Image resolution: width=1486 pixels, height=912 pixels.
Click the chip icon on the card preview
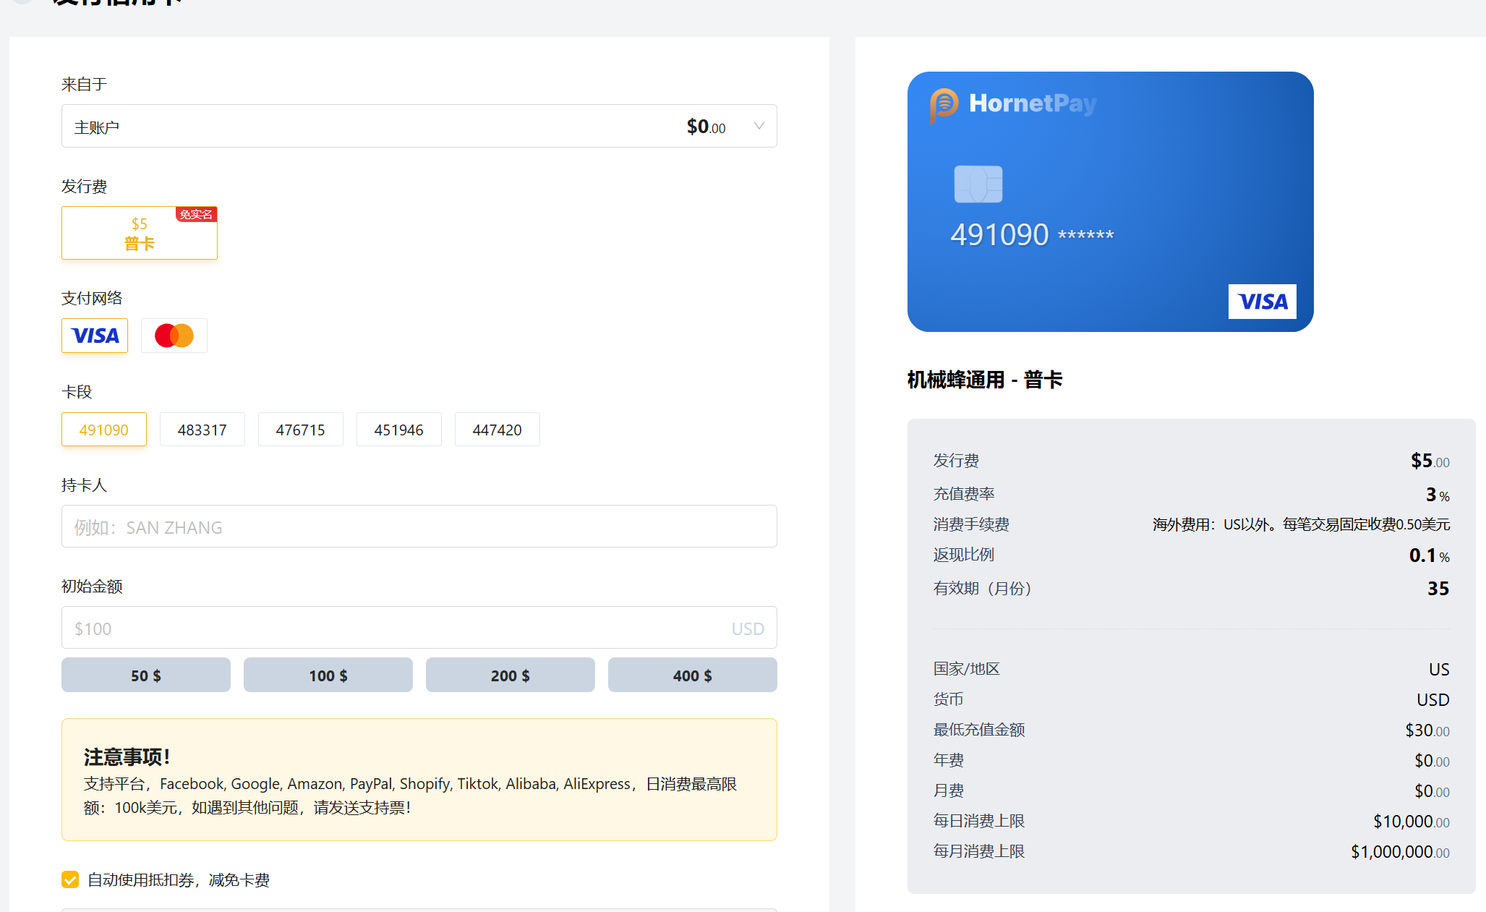978,184
